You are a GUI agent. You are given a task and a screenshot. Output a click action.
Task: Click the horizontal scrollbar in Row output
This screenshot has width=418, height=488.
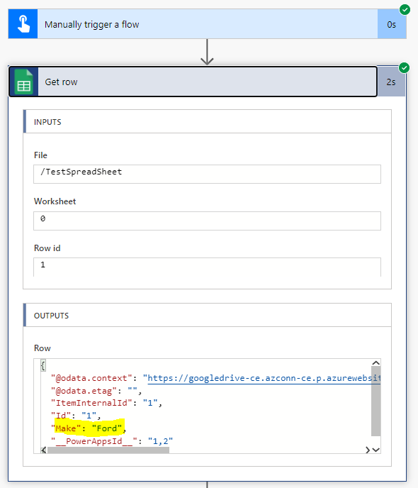point(108,450)
